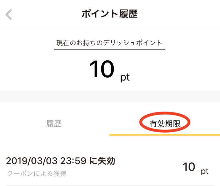
Task: Tap the back chevron arrow
Action: (x=9, y=15)
